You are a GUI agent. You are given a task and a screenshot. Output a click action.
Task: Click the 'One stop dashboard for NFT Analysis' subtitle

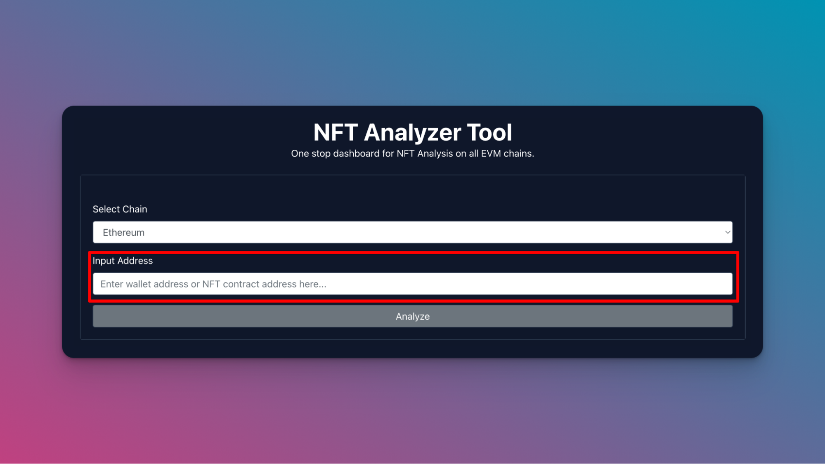tap(412, 153)
